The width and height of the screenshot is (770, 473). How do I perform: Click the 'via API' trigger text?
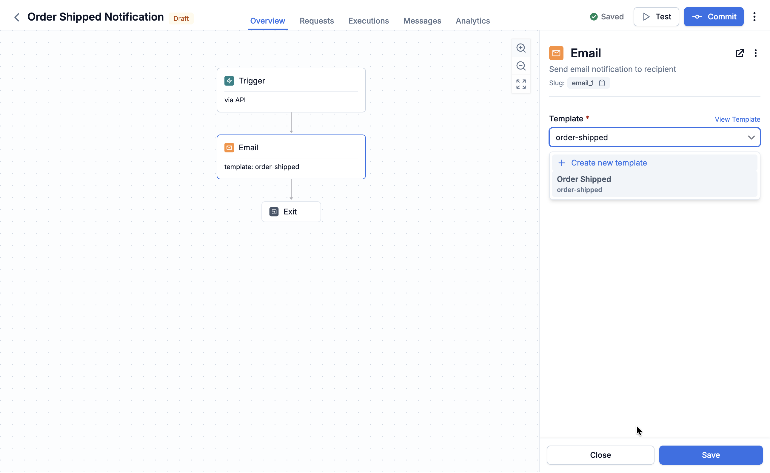pos(235,100)
